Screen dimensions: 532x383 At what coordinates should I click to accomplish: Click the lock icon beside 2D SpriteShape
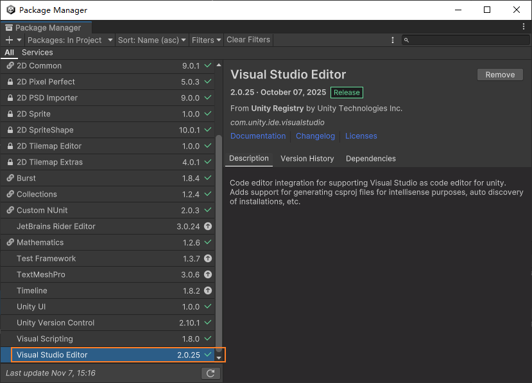[10, 130]
